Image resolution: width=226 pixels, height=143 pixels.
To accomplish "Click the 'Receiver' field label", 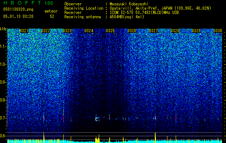I will [73, 13].
